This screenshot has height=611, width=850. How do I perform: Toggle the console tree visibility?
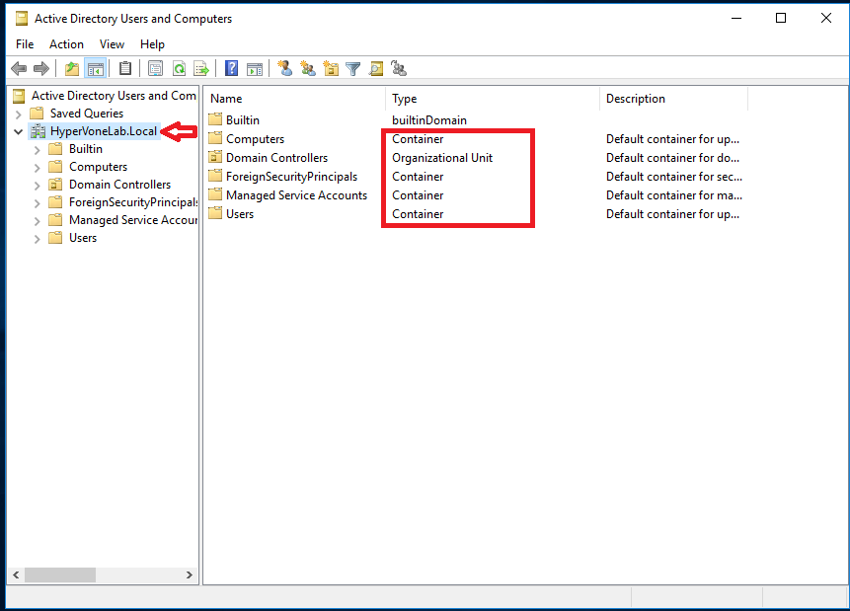(95, 68)
